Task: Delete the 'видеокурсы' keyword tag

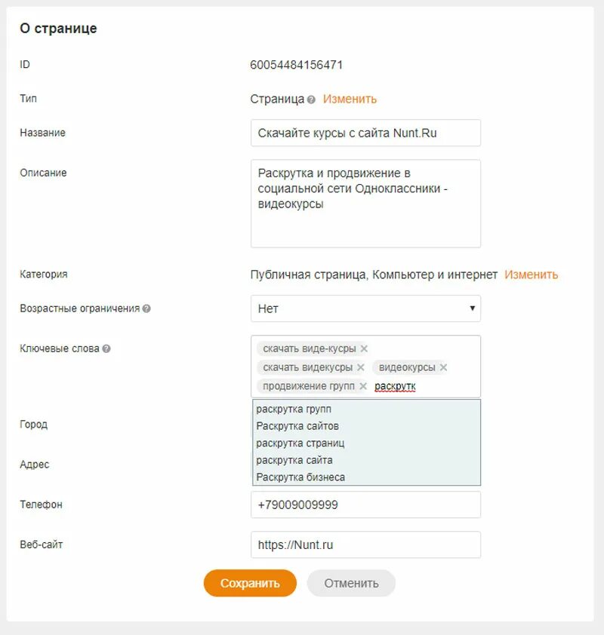Action: tap(443, 367)
